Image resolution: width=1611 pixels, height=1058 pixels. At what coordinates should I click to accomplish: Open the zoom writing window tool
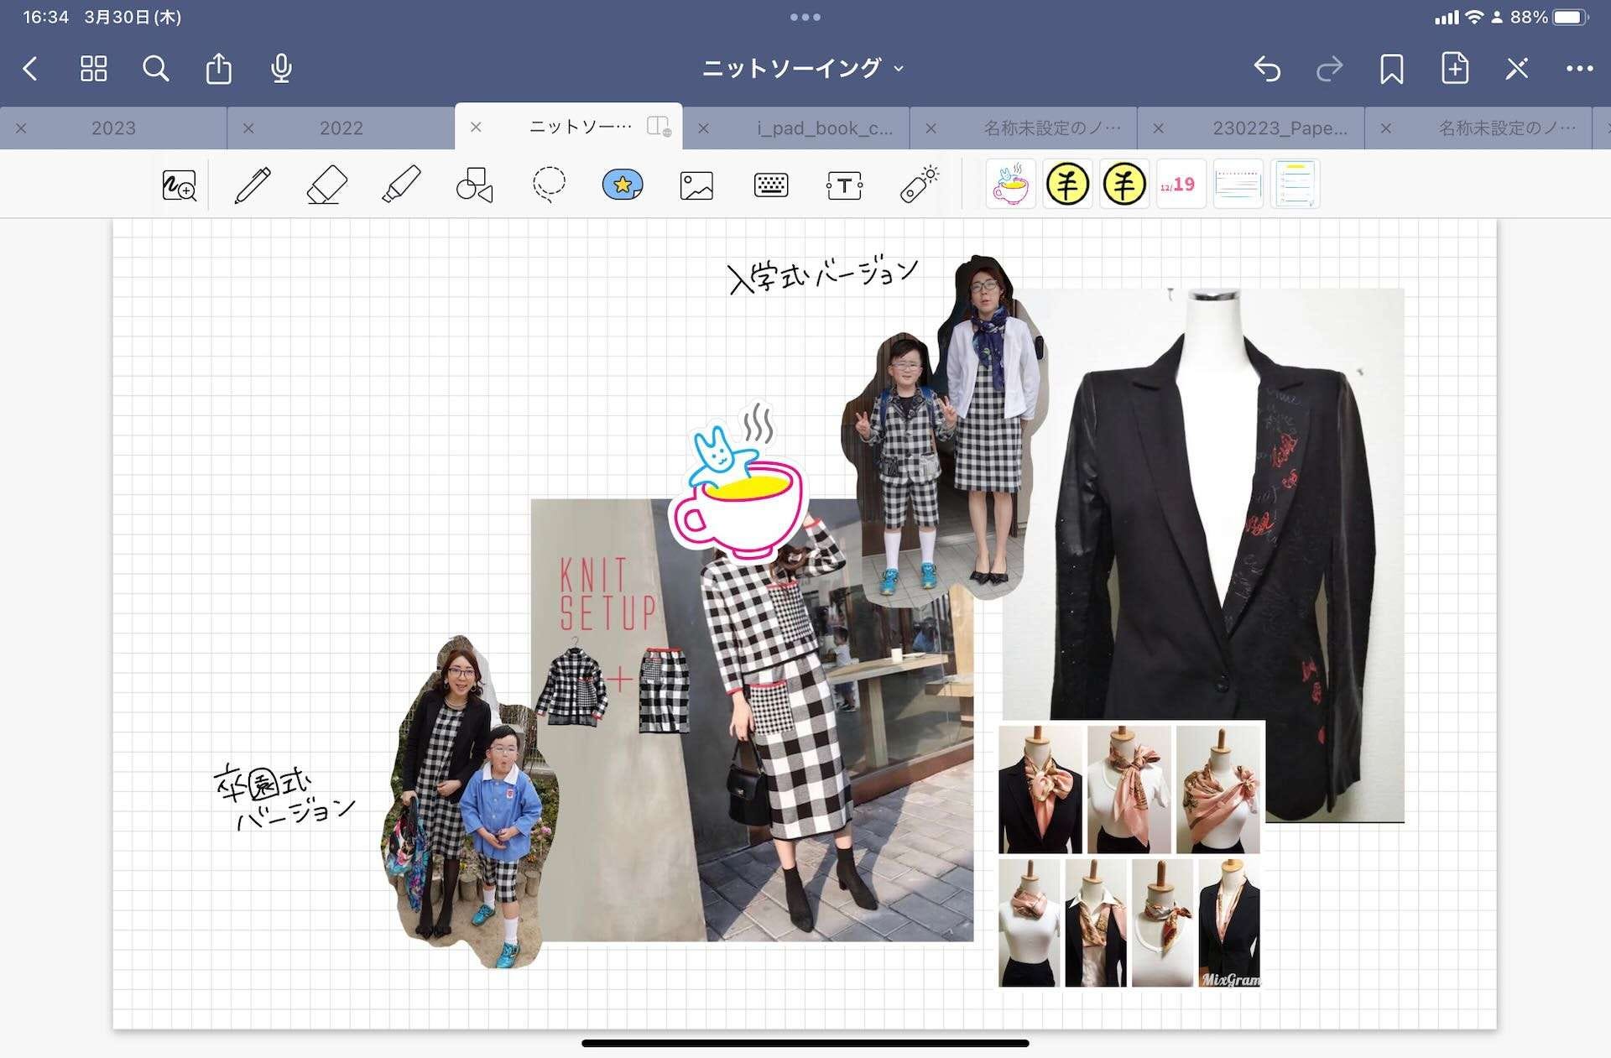tap(179, 185)
